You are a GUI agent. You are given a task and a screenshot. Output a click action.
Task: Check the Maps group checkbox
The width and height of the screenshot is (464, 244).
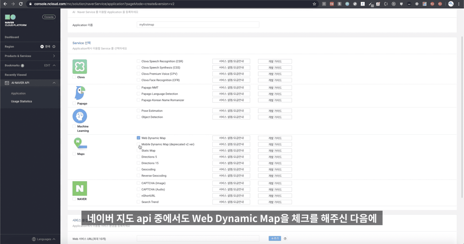pyautogui.click(x=74, y=154)
